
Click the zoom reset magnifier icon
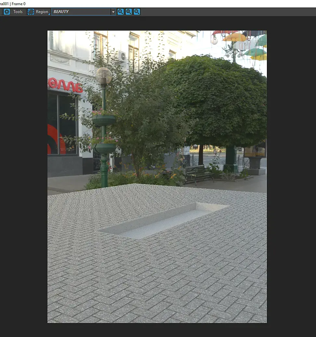pyautogui.click(x=137, y=12)
